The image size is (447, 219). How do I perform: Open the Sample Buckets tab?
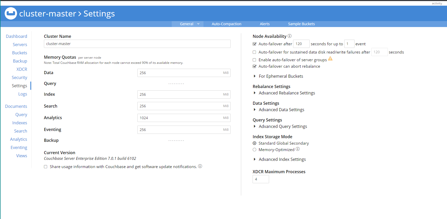(x=301, y=24)
